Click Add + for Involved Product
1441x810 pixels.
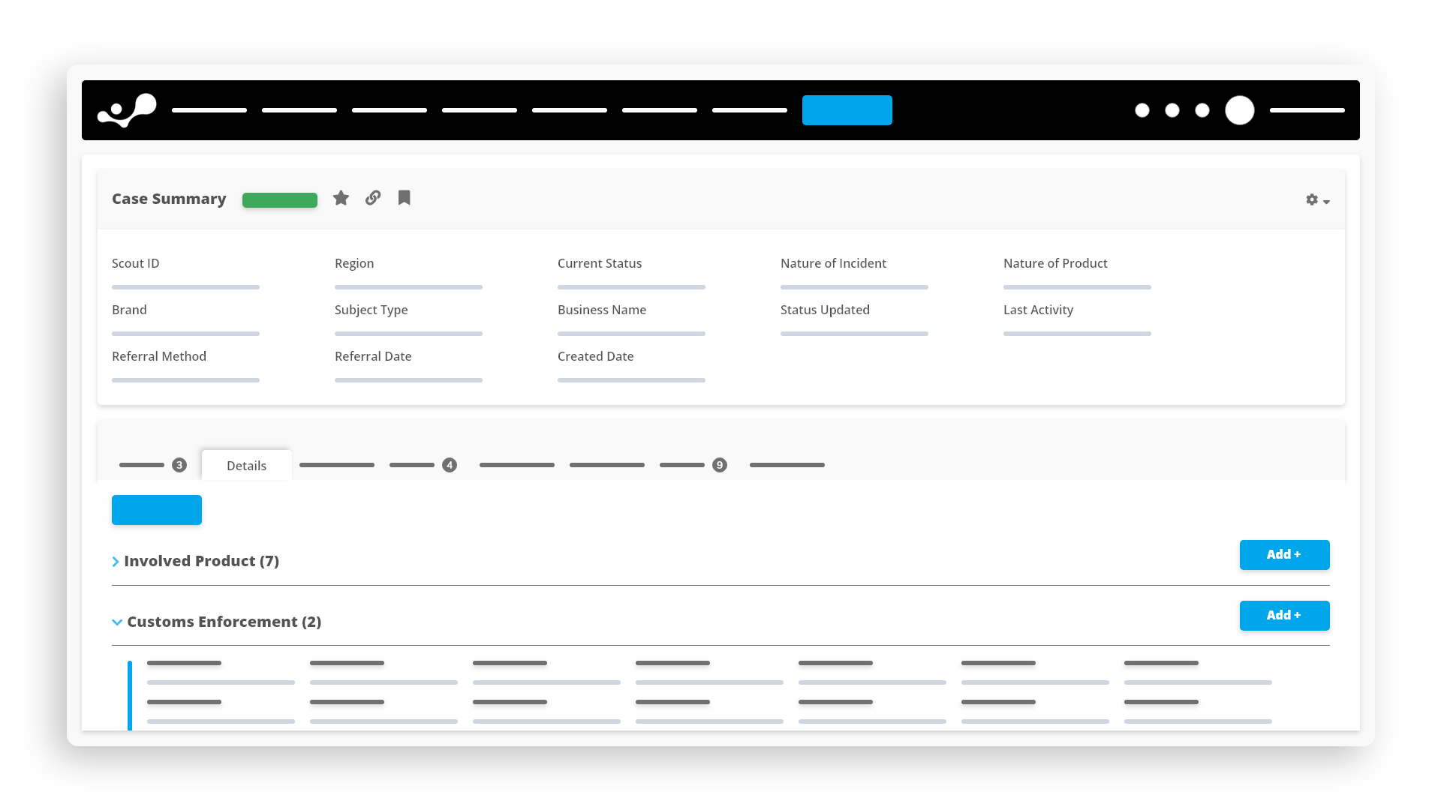pyautogui.click(x=1283, y=555)
